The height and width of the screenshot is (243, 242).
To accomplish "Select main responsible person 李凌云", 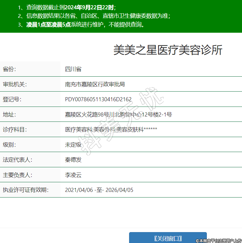I will (73, 175).
